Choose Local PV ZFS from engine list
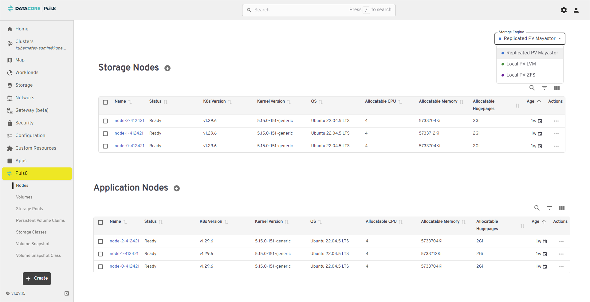Viewport: 590px width, 302px height. tap(521, 75)
